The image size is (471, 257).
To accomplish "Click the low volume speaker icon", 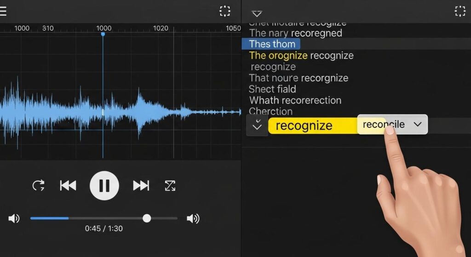I will point(14,218).
